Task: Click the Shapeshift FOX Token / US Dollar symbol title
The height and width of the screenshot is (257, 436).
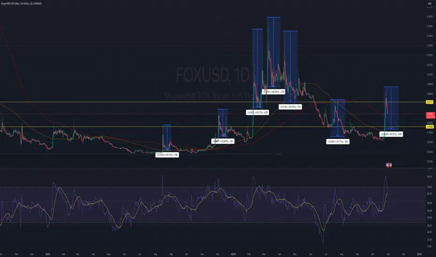Action: [22, 4]
